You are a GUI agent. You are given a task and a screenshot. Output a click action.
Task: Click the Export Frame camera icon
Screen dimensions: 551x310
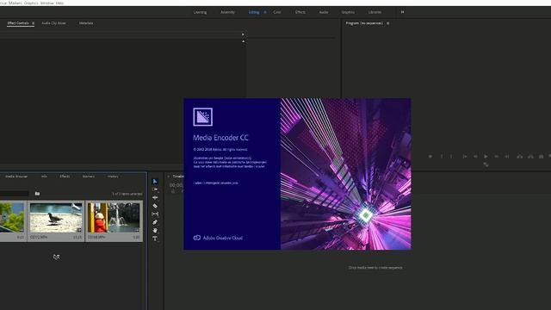[x=542, y=157]
